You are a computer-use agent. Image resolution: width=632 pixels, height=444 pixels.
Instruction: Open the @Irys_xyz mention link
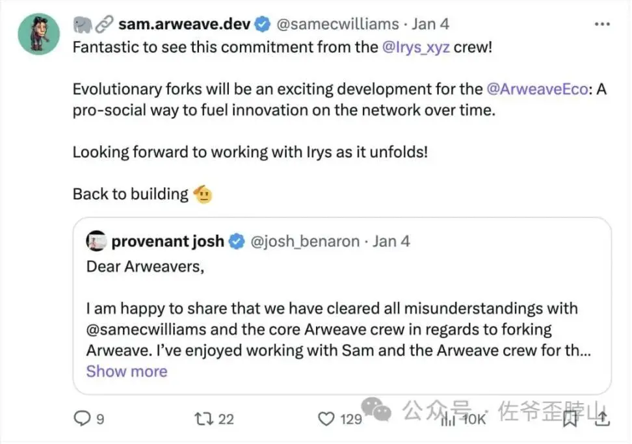coord(415,47)
